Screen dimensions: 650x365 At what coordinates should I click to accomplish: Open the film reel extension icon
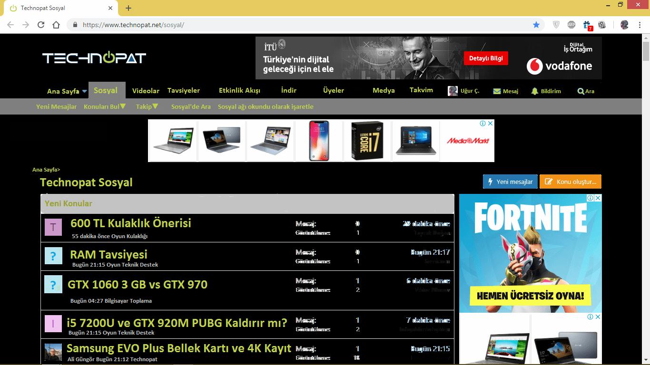pyautogui.click(x=602, y=25)
